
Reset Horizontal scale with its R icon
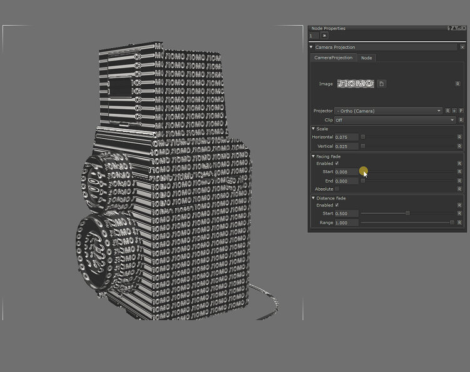click(x=459, y=137)
